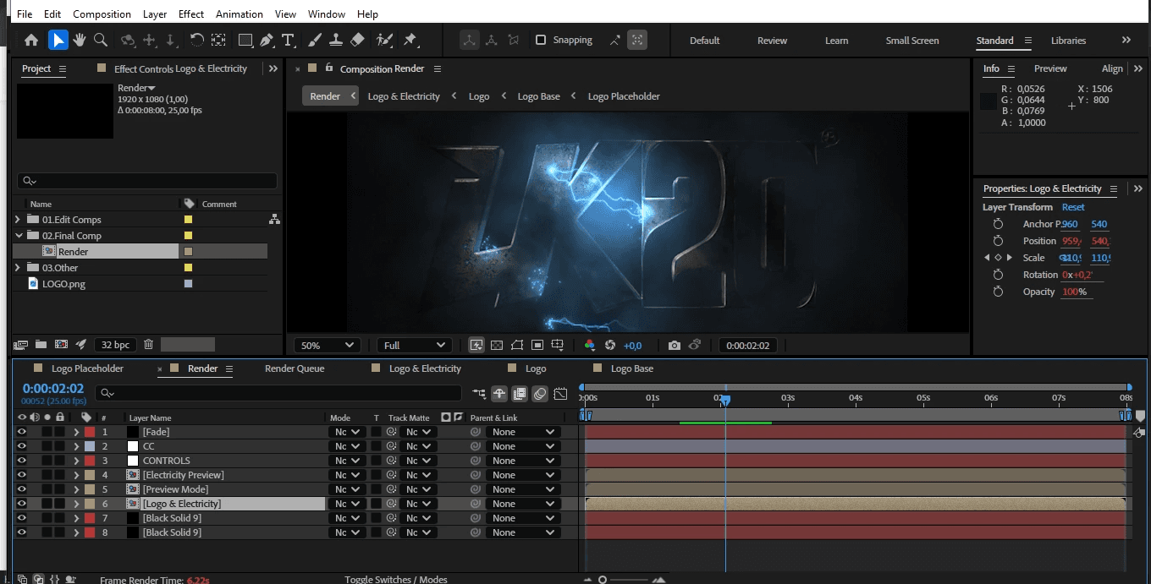Click label color swatch of CC layer
Viewport: 1151px width, 584px height.
(x=90, y=446)
